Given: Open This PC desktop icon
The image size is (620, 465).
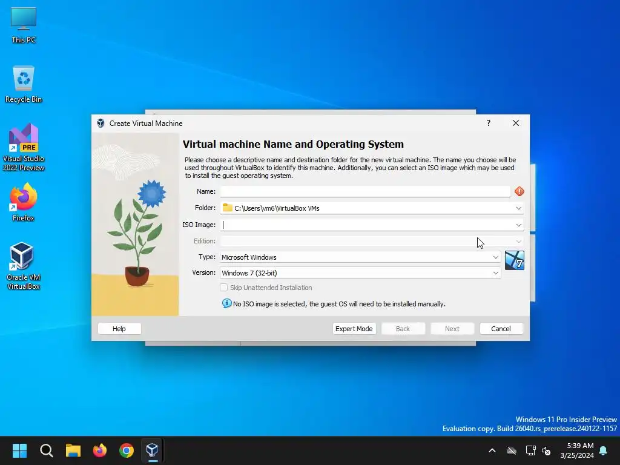Looking at the screenshot, I should (24, 25).
